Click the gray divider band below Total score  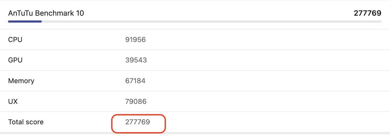241,133
